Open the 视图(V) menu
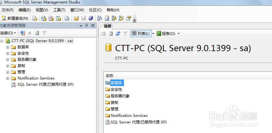Screen dimensions: 272x133 pos(42,10)
